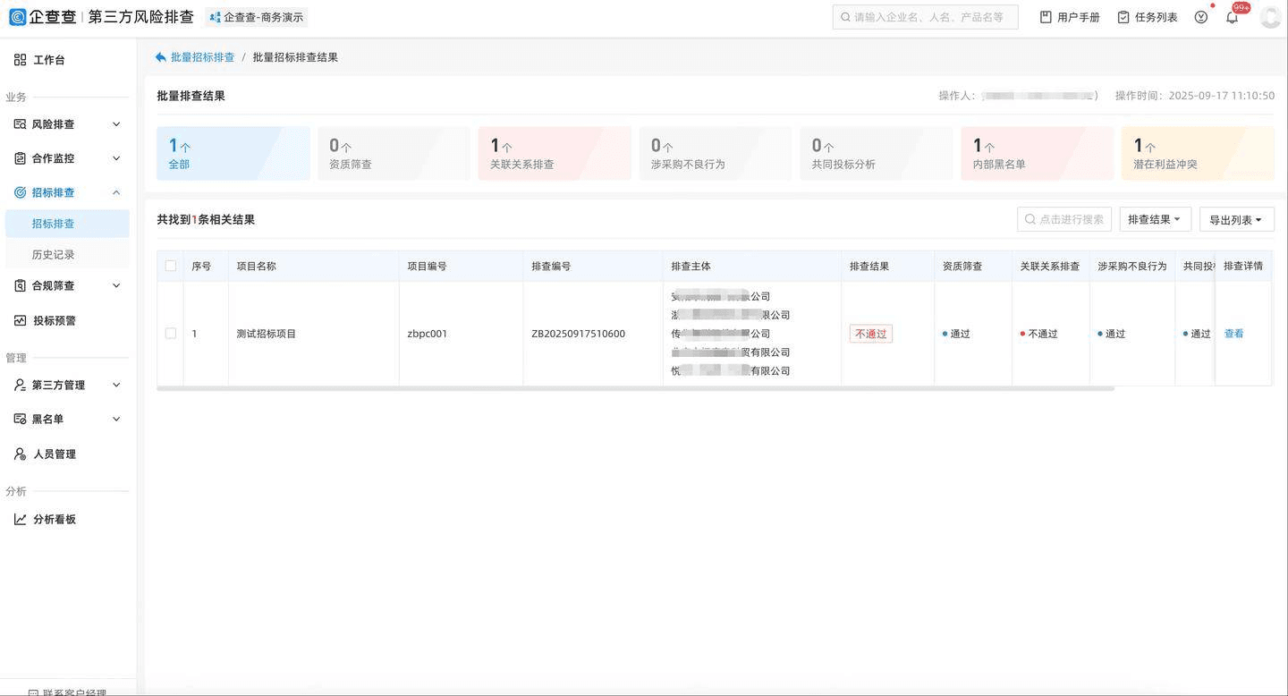Click the 风险排查 sidebar icon
Image resolution: width=1288 pixels, height=696 pixels.
pos(20,124)
